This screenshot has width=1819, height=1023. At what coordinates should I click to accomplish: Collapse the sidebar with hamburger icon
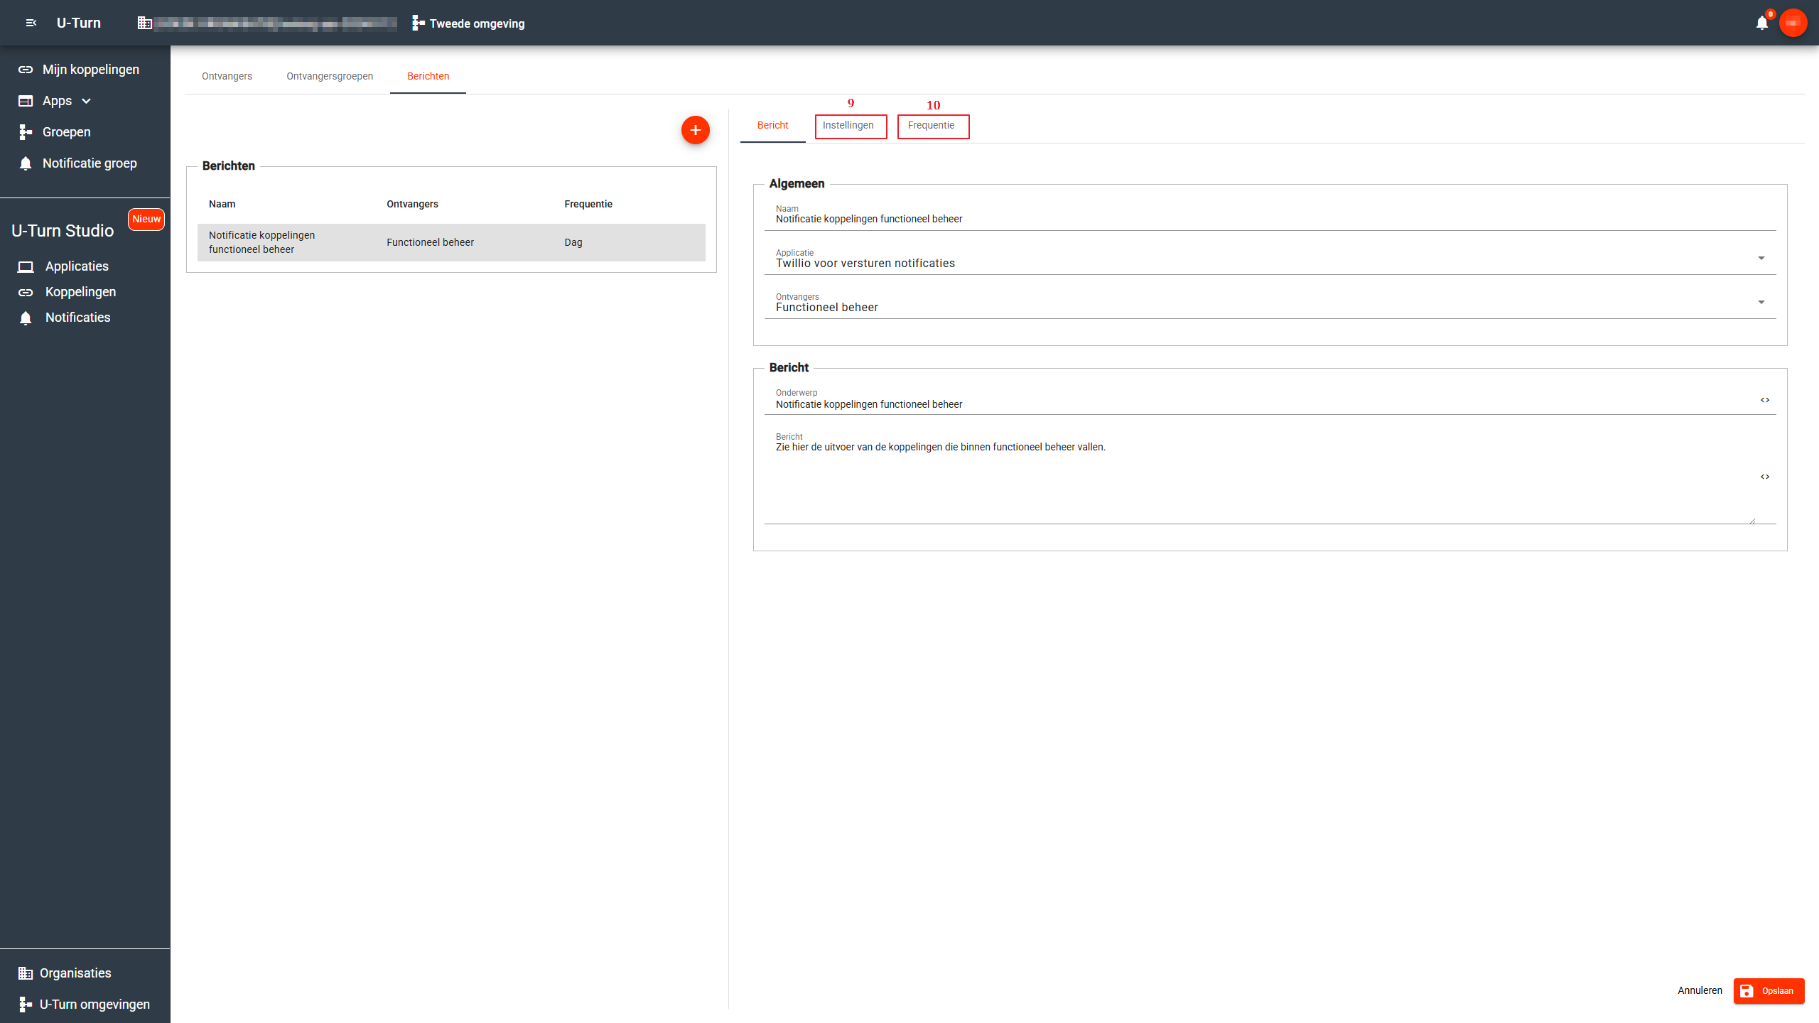pyautogui.click(x=31, y=23)
